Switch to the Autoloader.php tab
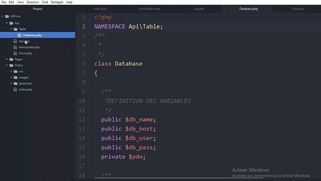This screenshot has height=181, width=321. [x=149, y=9]
